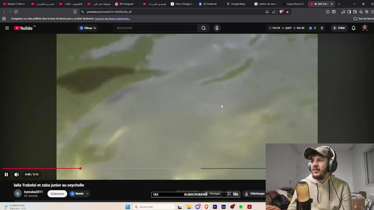Open the weather widget La pluie arrive

coord(15,207)
